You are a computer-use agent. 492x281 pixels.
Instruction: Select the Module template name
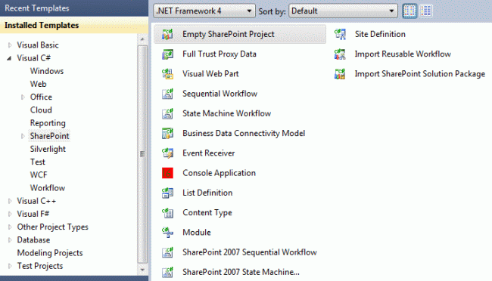(x=197, y=233)
